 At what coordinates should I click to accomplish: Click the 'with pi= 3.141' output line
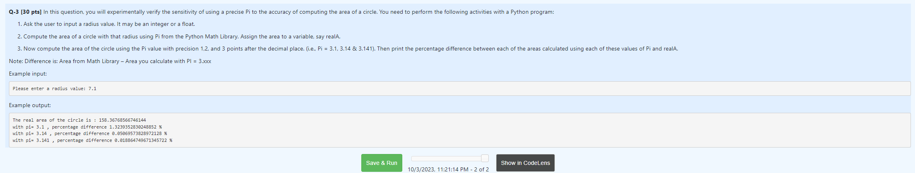(x=93, y=140)
